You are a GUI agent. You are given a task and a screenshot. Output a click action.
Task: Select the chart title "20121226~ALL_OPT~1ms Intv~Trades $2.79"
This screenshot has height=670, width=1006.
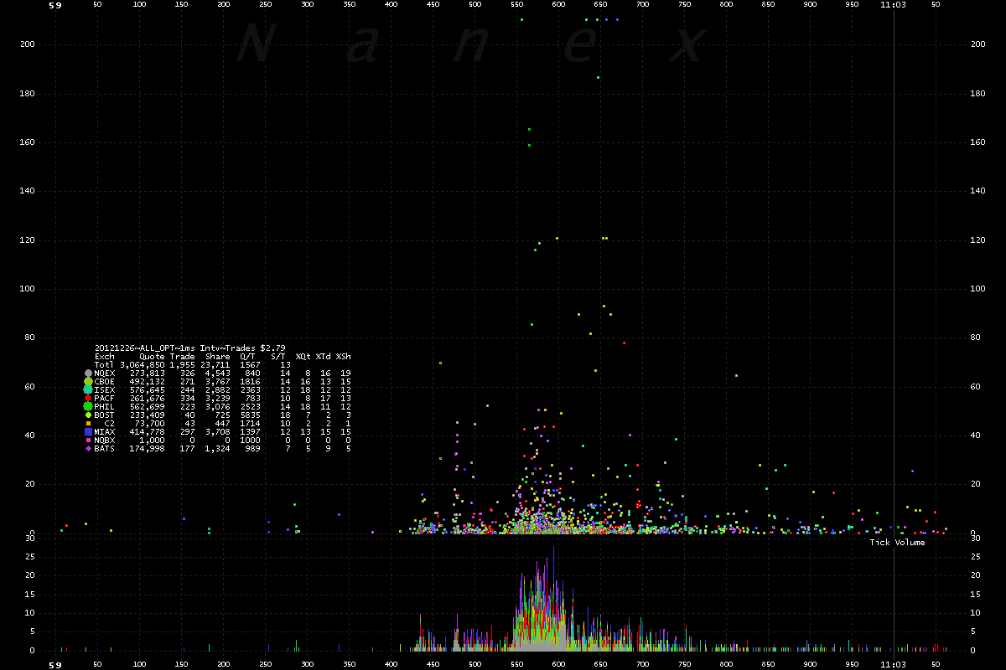(190, 348)
